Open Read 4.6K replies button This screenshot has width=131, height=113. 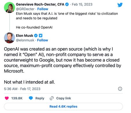click(63, 106)
